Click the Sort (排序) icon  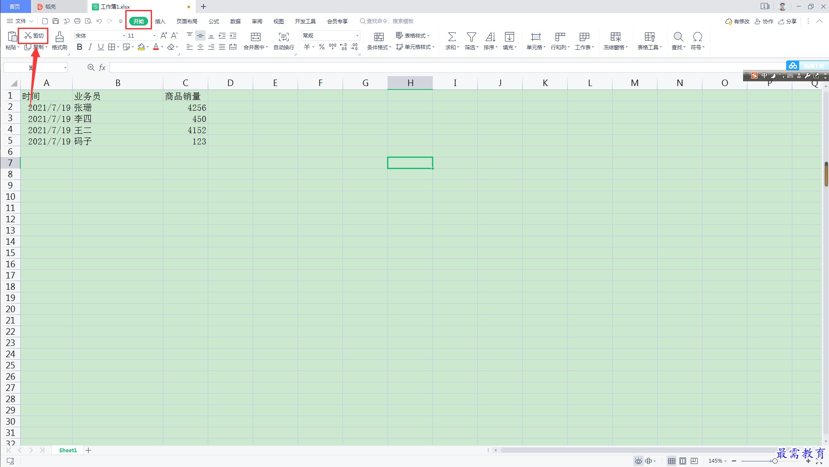(x=490, y=37)
